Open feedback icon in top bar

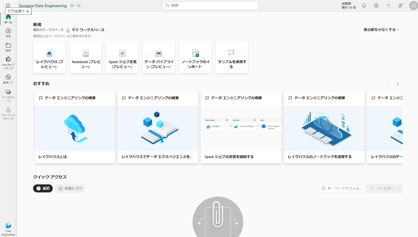pyautogui.click(x=401, y=5)
